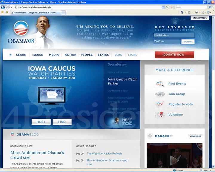Open the Volunteer link
Image resolution: width=215 pixels, height=172 pixels.
[176, 115]
